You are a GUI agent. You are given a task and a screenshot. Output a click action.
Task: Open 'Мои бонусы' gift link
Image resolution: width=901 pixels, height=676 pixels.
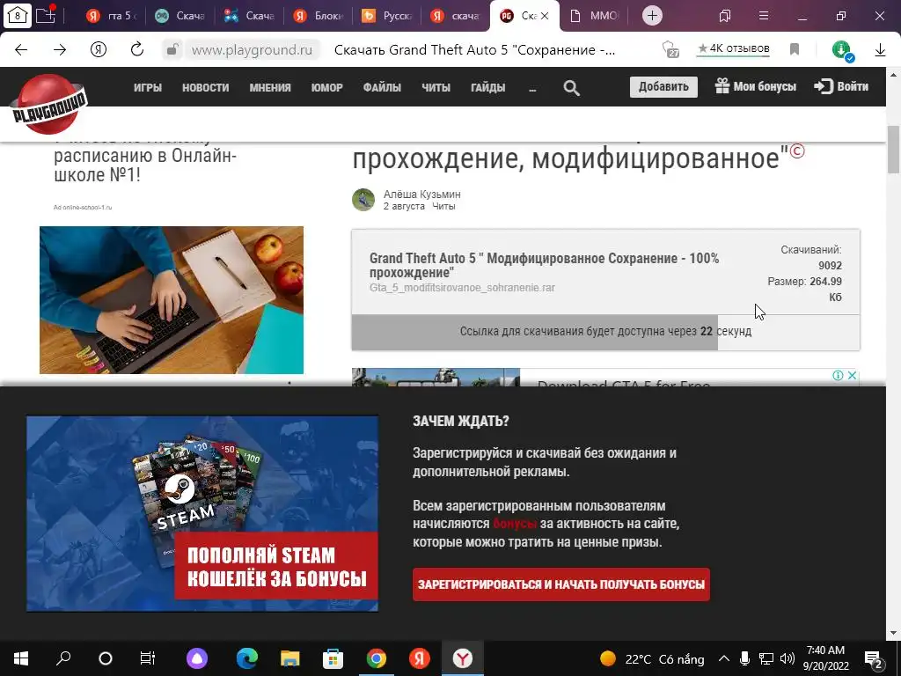coord(756,87)
